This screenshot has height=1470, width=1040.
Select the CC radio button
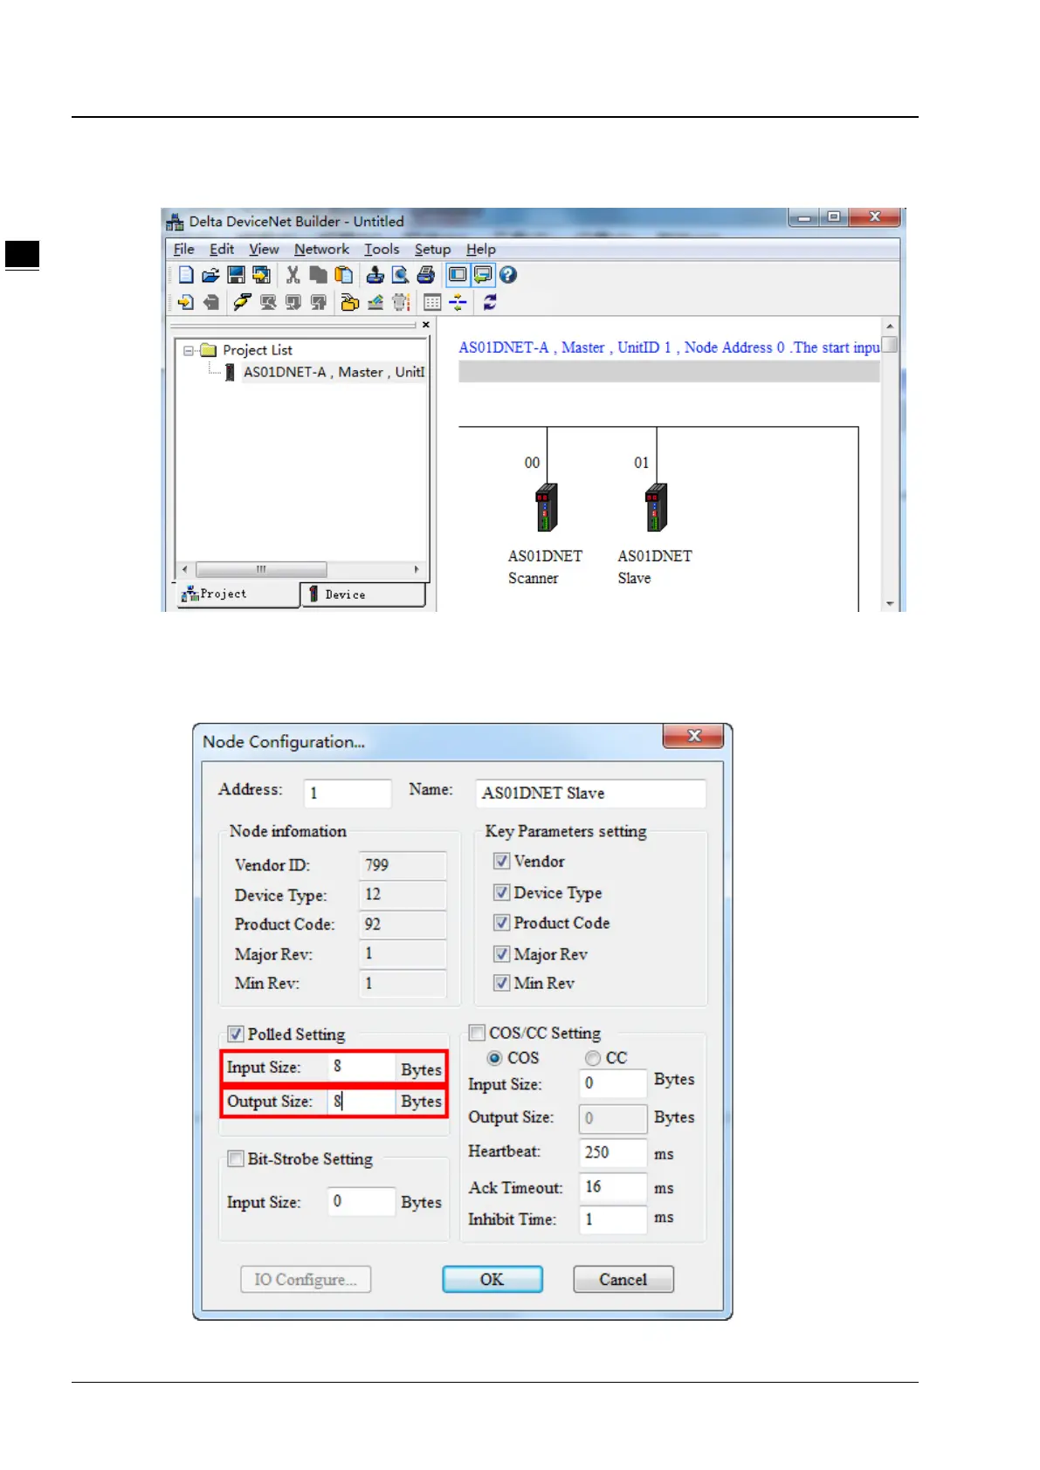coord(593,1058)
